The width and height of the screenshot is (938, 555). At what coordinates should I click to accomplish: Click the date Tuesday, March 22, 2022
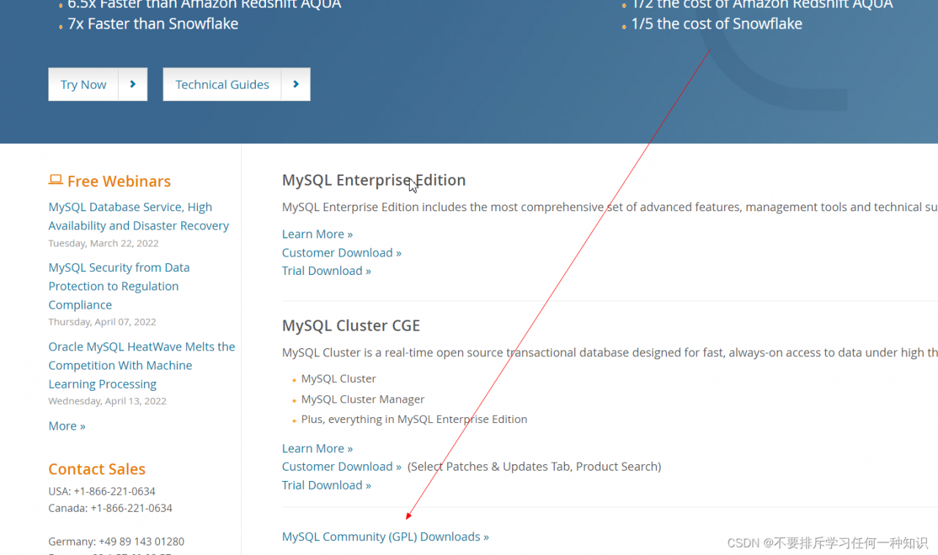[103, 243]
